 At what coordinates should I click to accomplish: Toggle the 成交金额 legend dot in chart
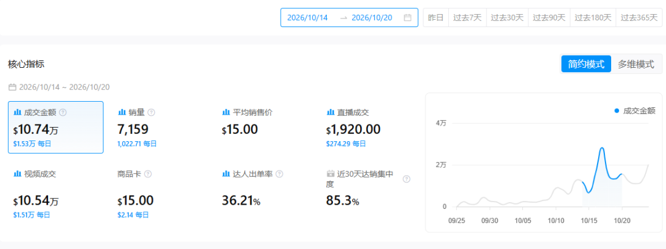click(x=616, y=111)
